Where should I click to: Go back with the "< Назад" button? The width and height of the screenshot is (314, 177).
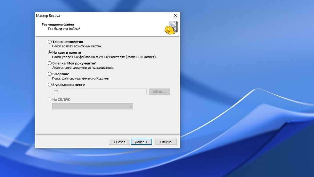(x=119, y=142)
